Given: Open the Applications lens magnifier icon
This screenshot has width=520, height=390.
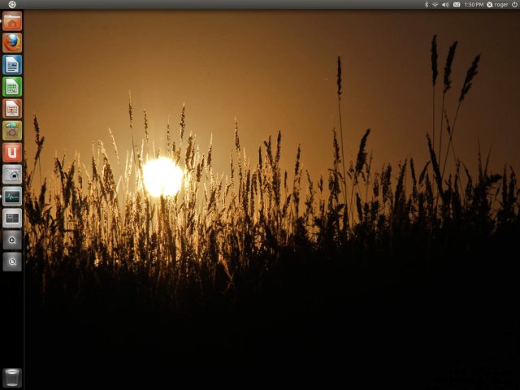Looking at the screenshot, I should click(12, 240).
